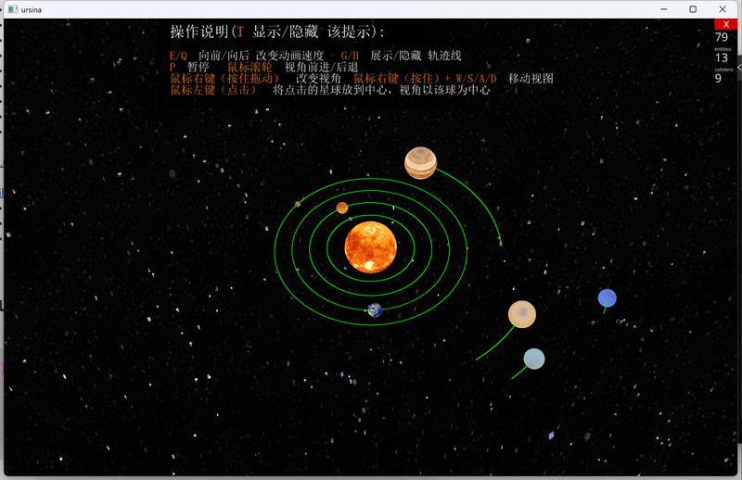The height and width of the screenshot is (480, 742).
Task: Select the Earth planet on its orbit
Action: 375,309
